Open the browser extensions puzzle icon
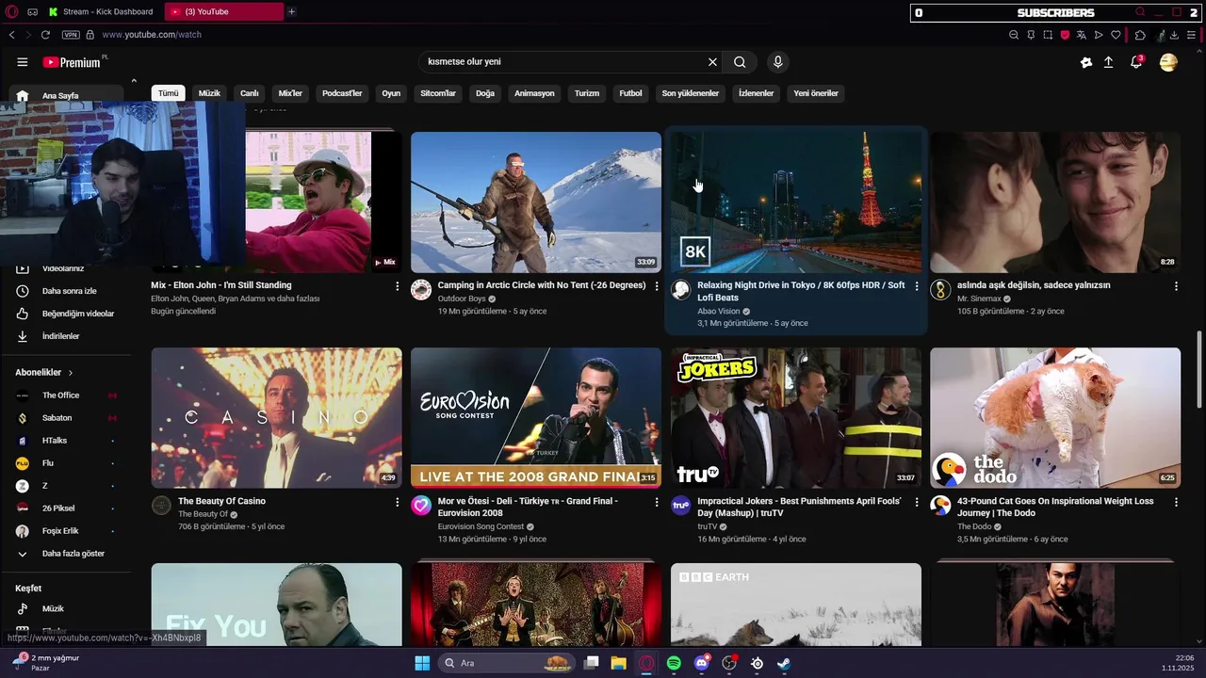 tap(1140, 35)
